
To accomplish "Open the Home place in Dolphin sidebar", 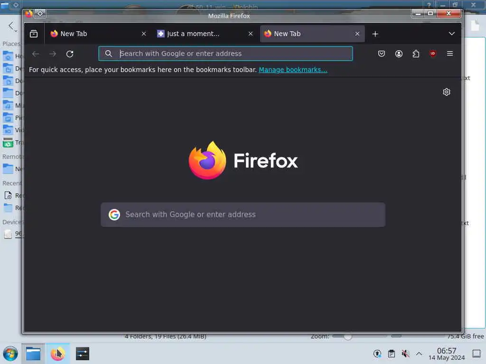I will pyautogui.click(x=12, y=56).
